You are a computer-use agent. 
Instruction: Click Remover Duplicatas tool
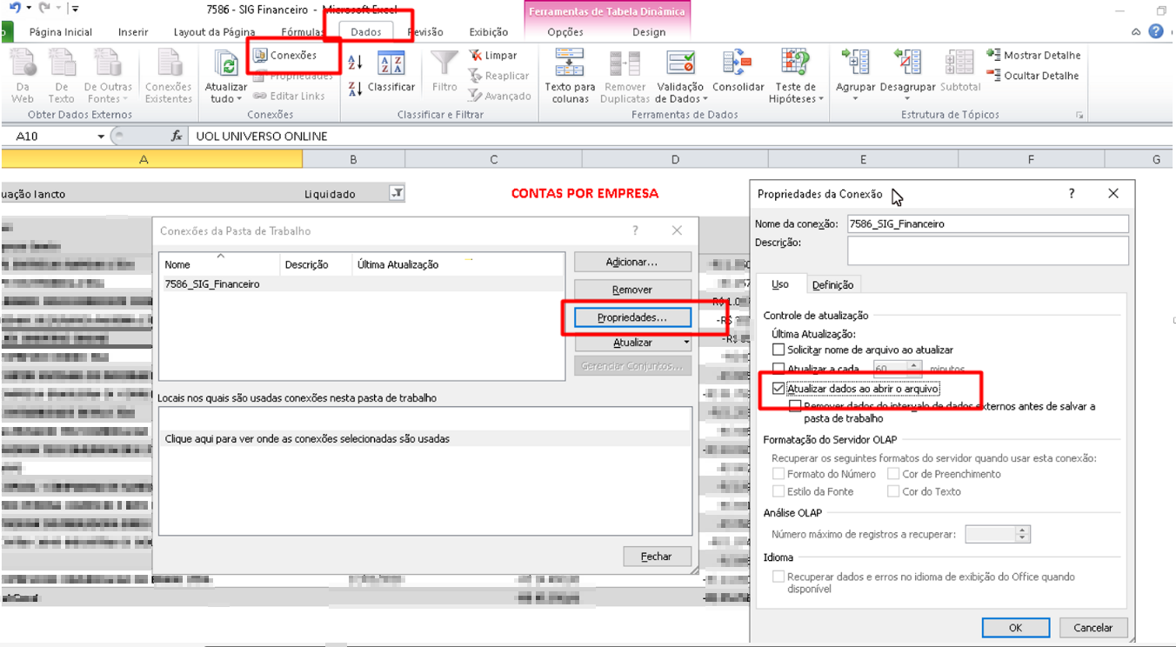[625, 76]
